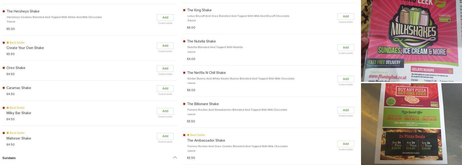Add The Hersheys Shake to order
Screen dimensions: 462x165
click(x=165, y=17)
